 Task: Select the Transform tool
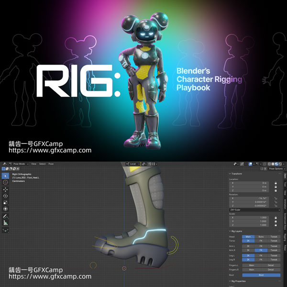[x=5, y=209]
